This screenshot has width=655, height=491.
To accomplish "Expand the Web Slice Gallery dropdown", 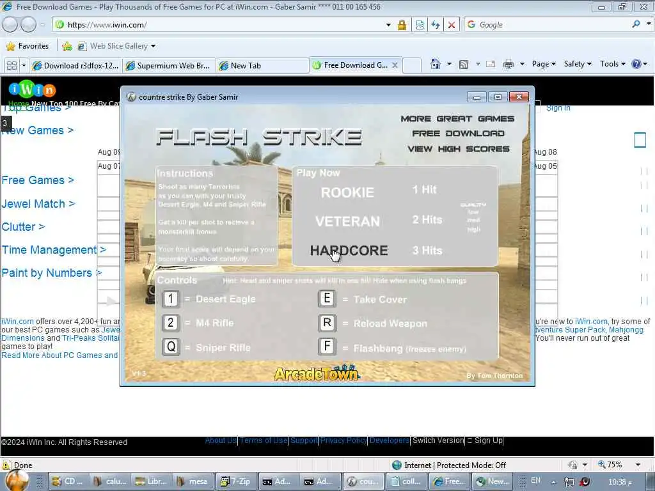I will tap(154, 46).
